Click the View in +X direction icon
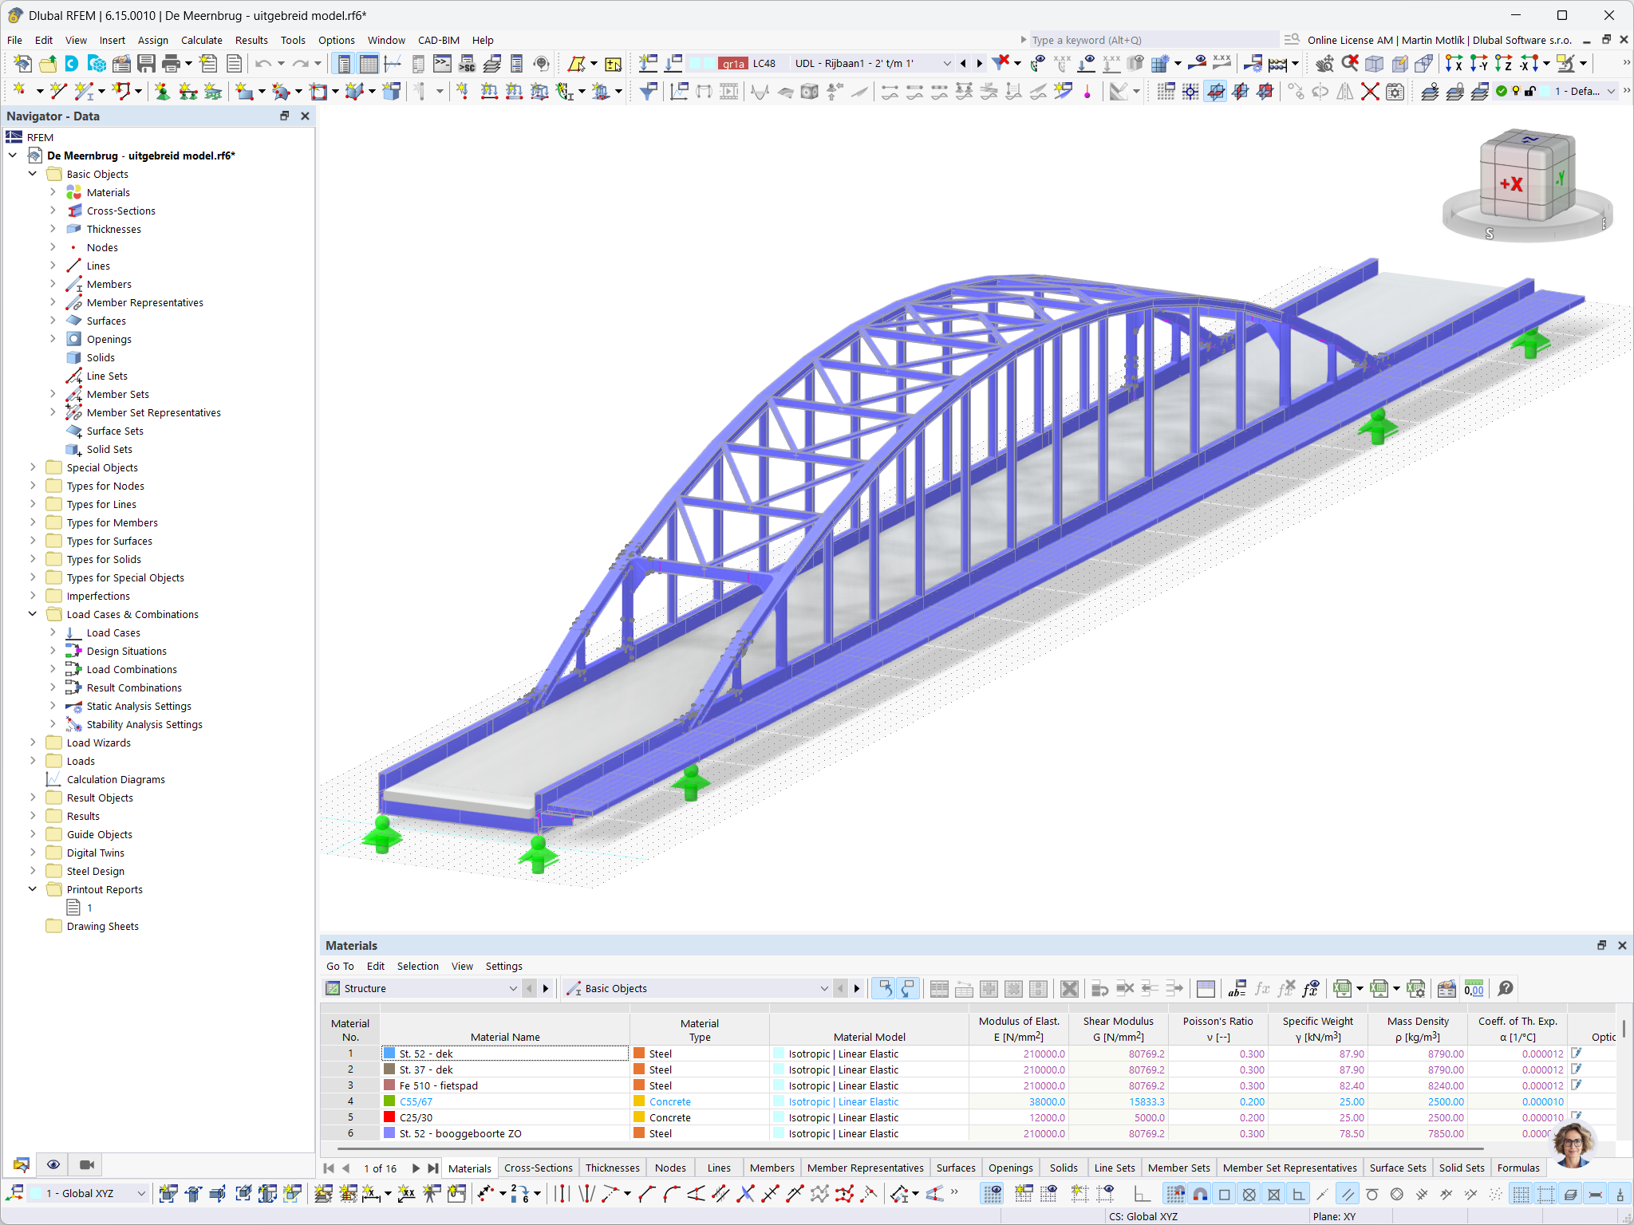 pyautogui.click(x=1454, y=64)
